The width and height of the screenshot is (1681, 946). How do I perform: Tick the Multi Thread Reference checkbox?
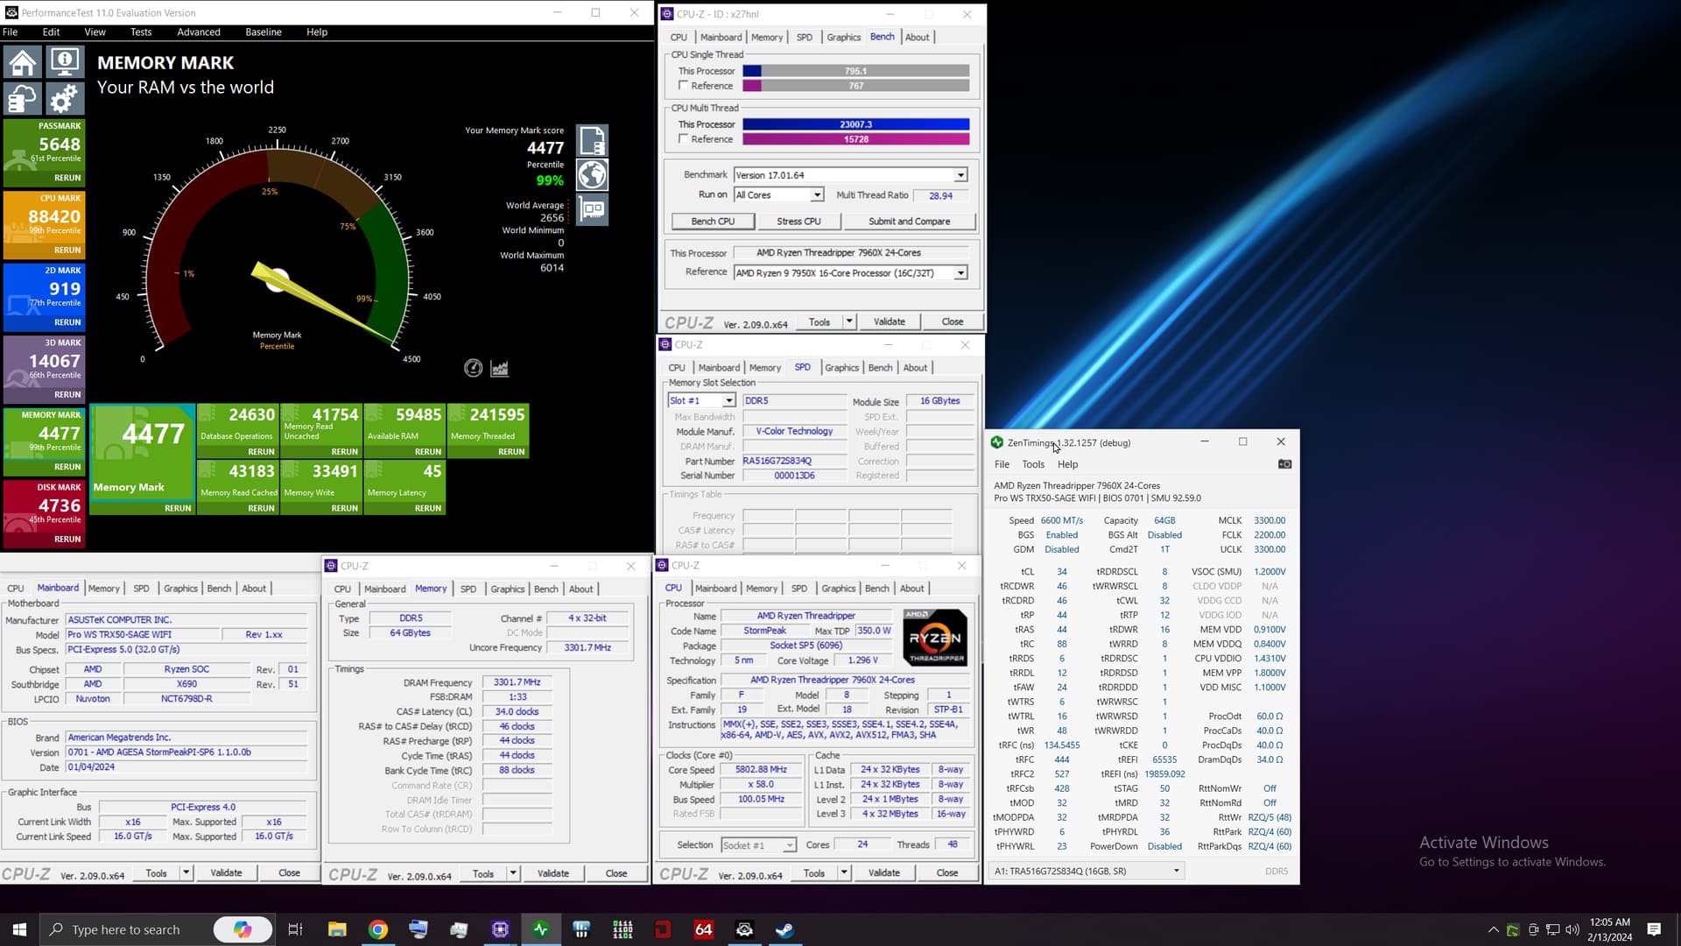(x=683, y=139)
